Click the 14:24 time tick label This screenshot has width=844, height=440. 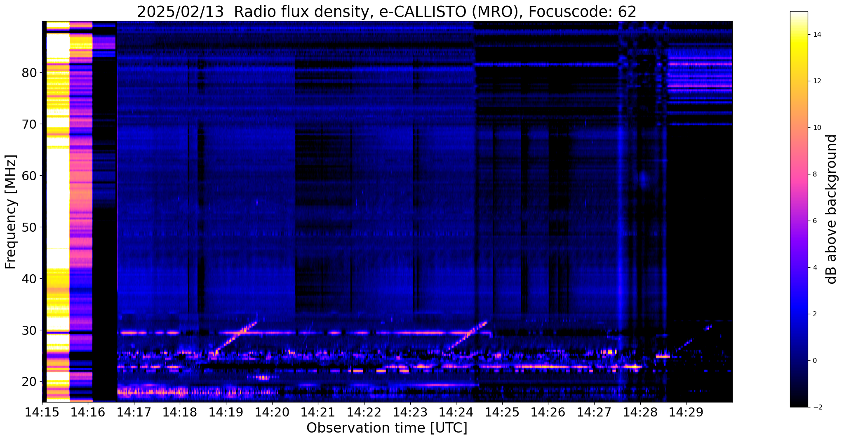click(x=456, y=412)
